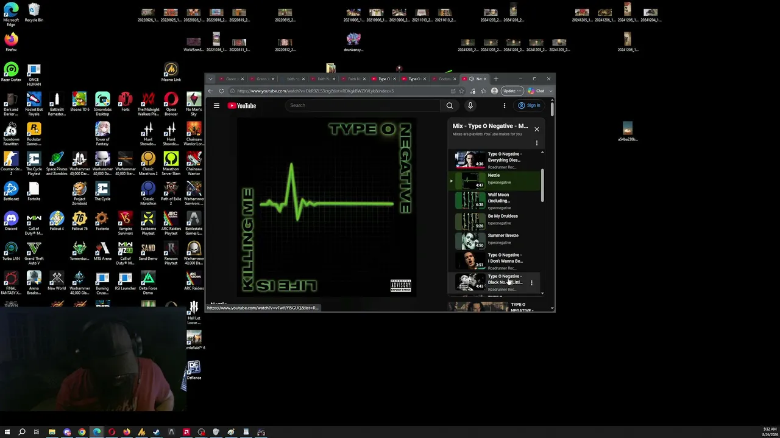Click the YouTube search magnifier button
Image resolution: width=780 pixels, height=438 pixels.
(x=450, y=105)
